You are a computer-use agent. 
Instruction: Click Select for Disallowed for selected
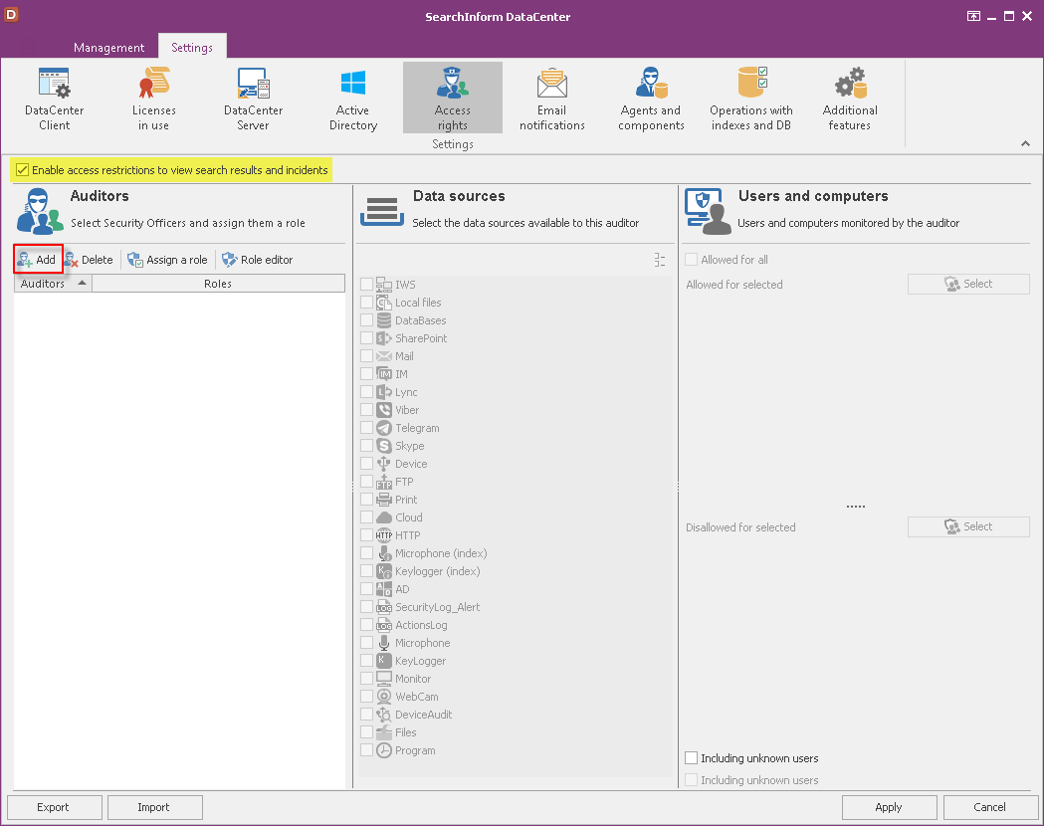968,526
